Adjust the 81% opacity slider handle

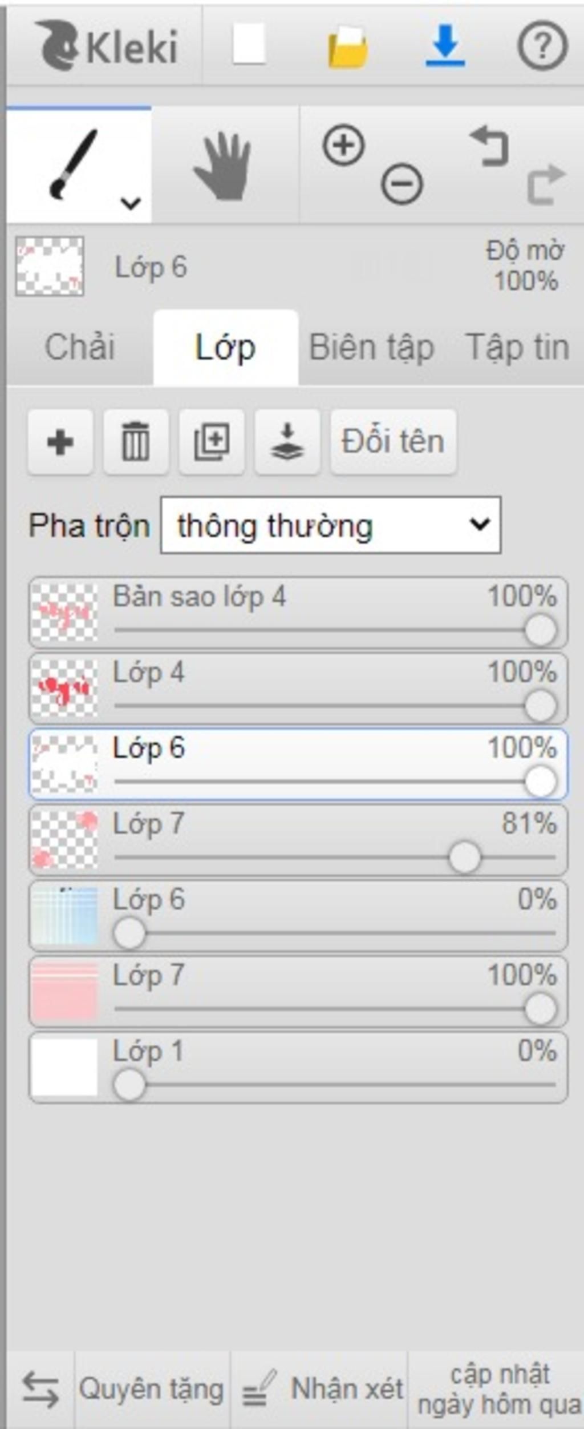click(464, 857)
